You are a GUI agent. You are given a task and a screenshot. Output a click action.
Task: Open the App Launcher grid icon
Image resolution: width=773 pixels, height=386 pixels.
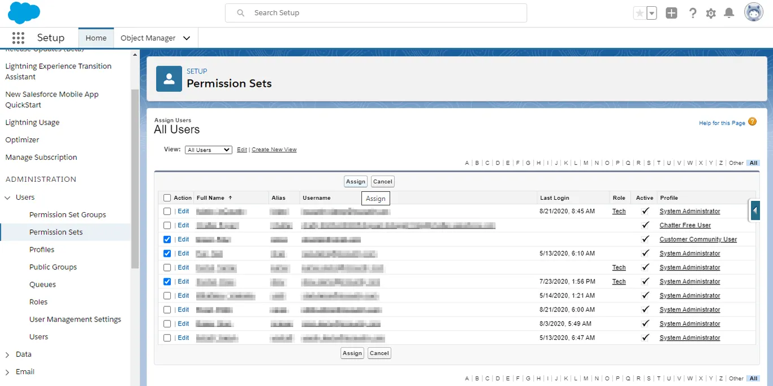pyautogui.click(x=18, y=38)
